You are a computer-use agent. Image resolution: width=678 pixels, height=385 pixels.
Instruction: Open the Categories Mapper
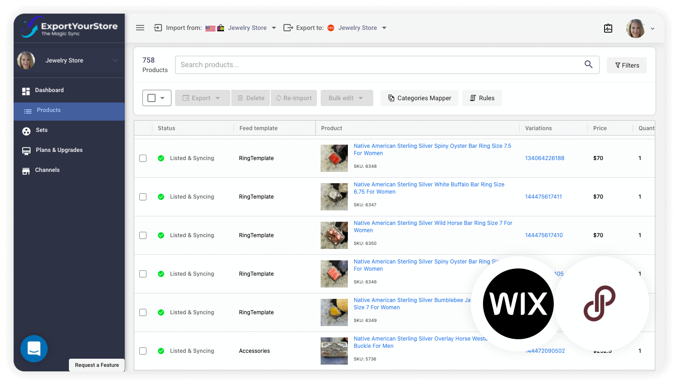point(419,98)
